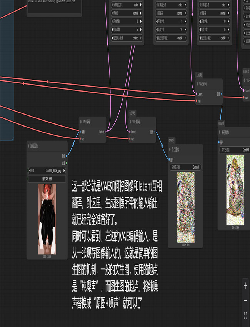Click the zoom out minus button
This screenshot has width=250, height=327.
(x=245, y=300)
